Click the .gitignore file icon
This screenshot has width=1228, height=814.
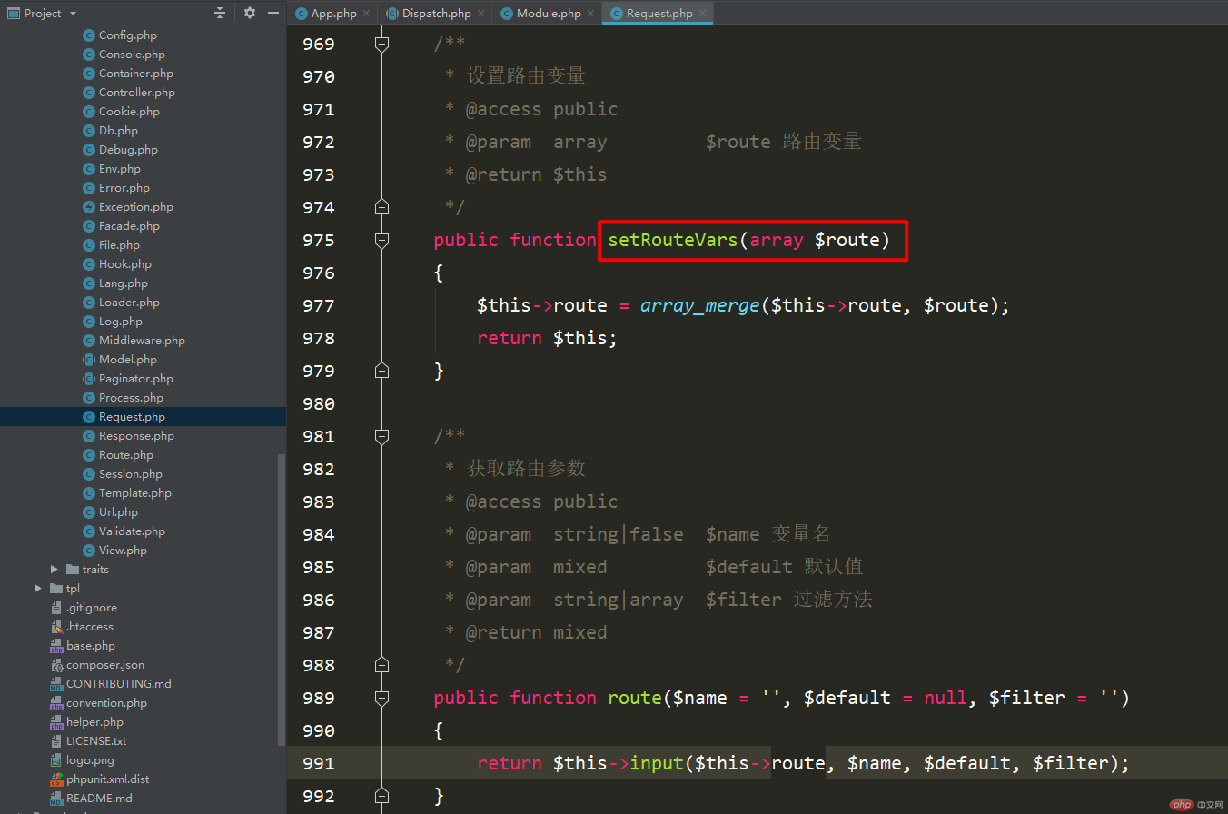tap(56, 607)
